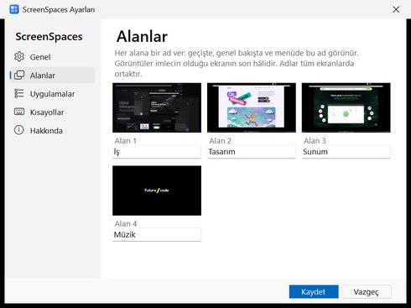
Task: Open the Genel settings page
Action: coord(52,57)
